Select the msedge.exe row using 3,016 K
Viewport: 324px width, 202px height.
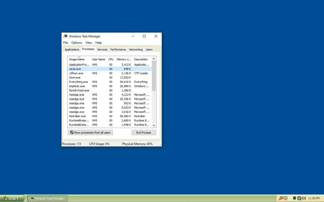pyautogui.click(x=110, y=112)
